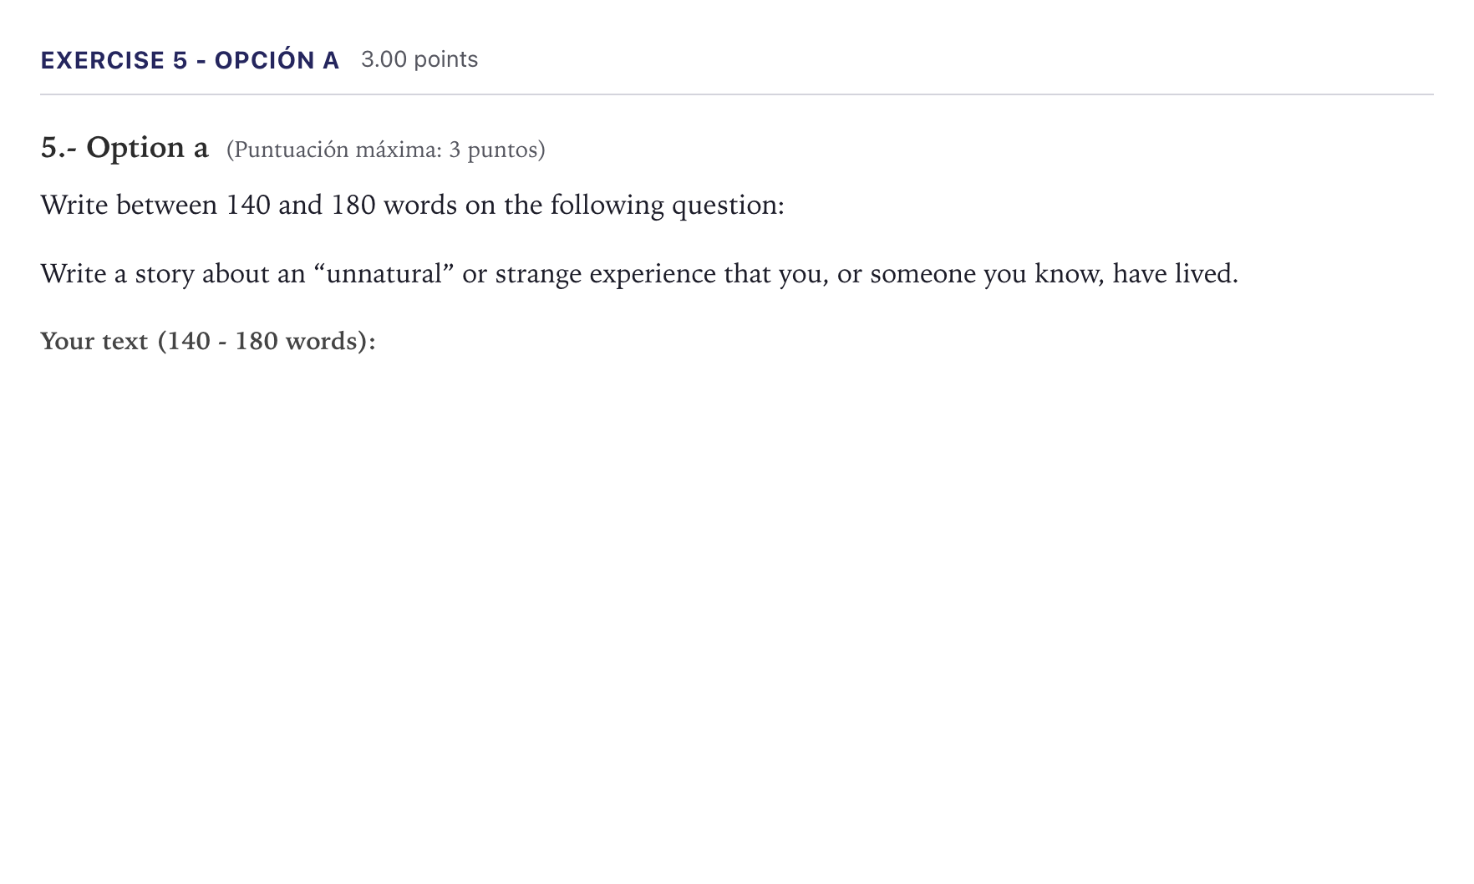Click the horizontal divider under the exercise header

737,94
